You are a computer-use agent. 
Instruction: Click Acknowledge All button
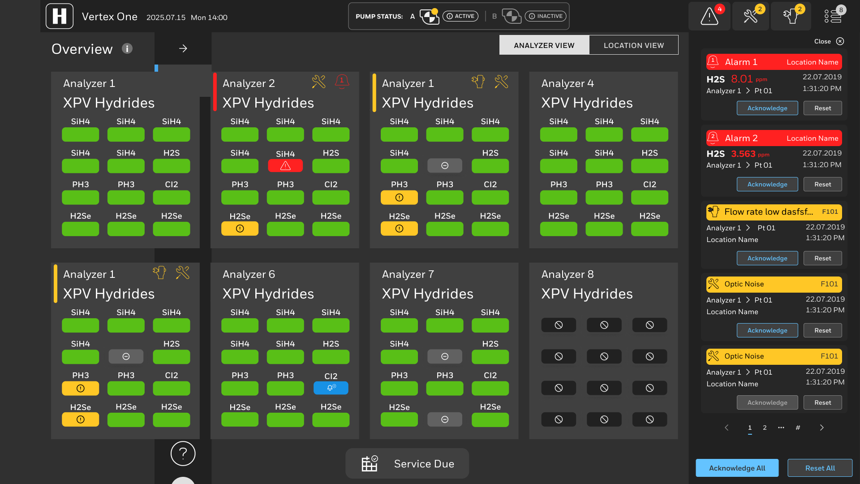click(737, 468)
